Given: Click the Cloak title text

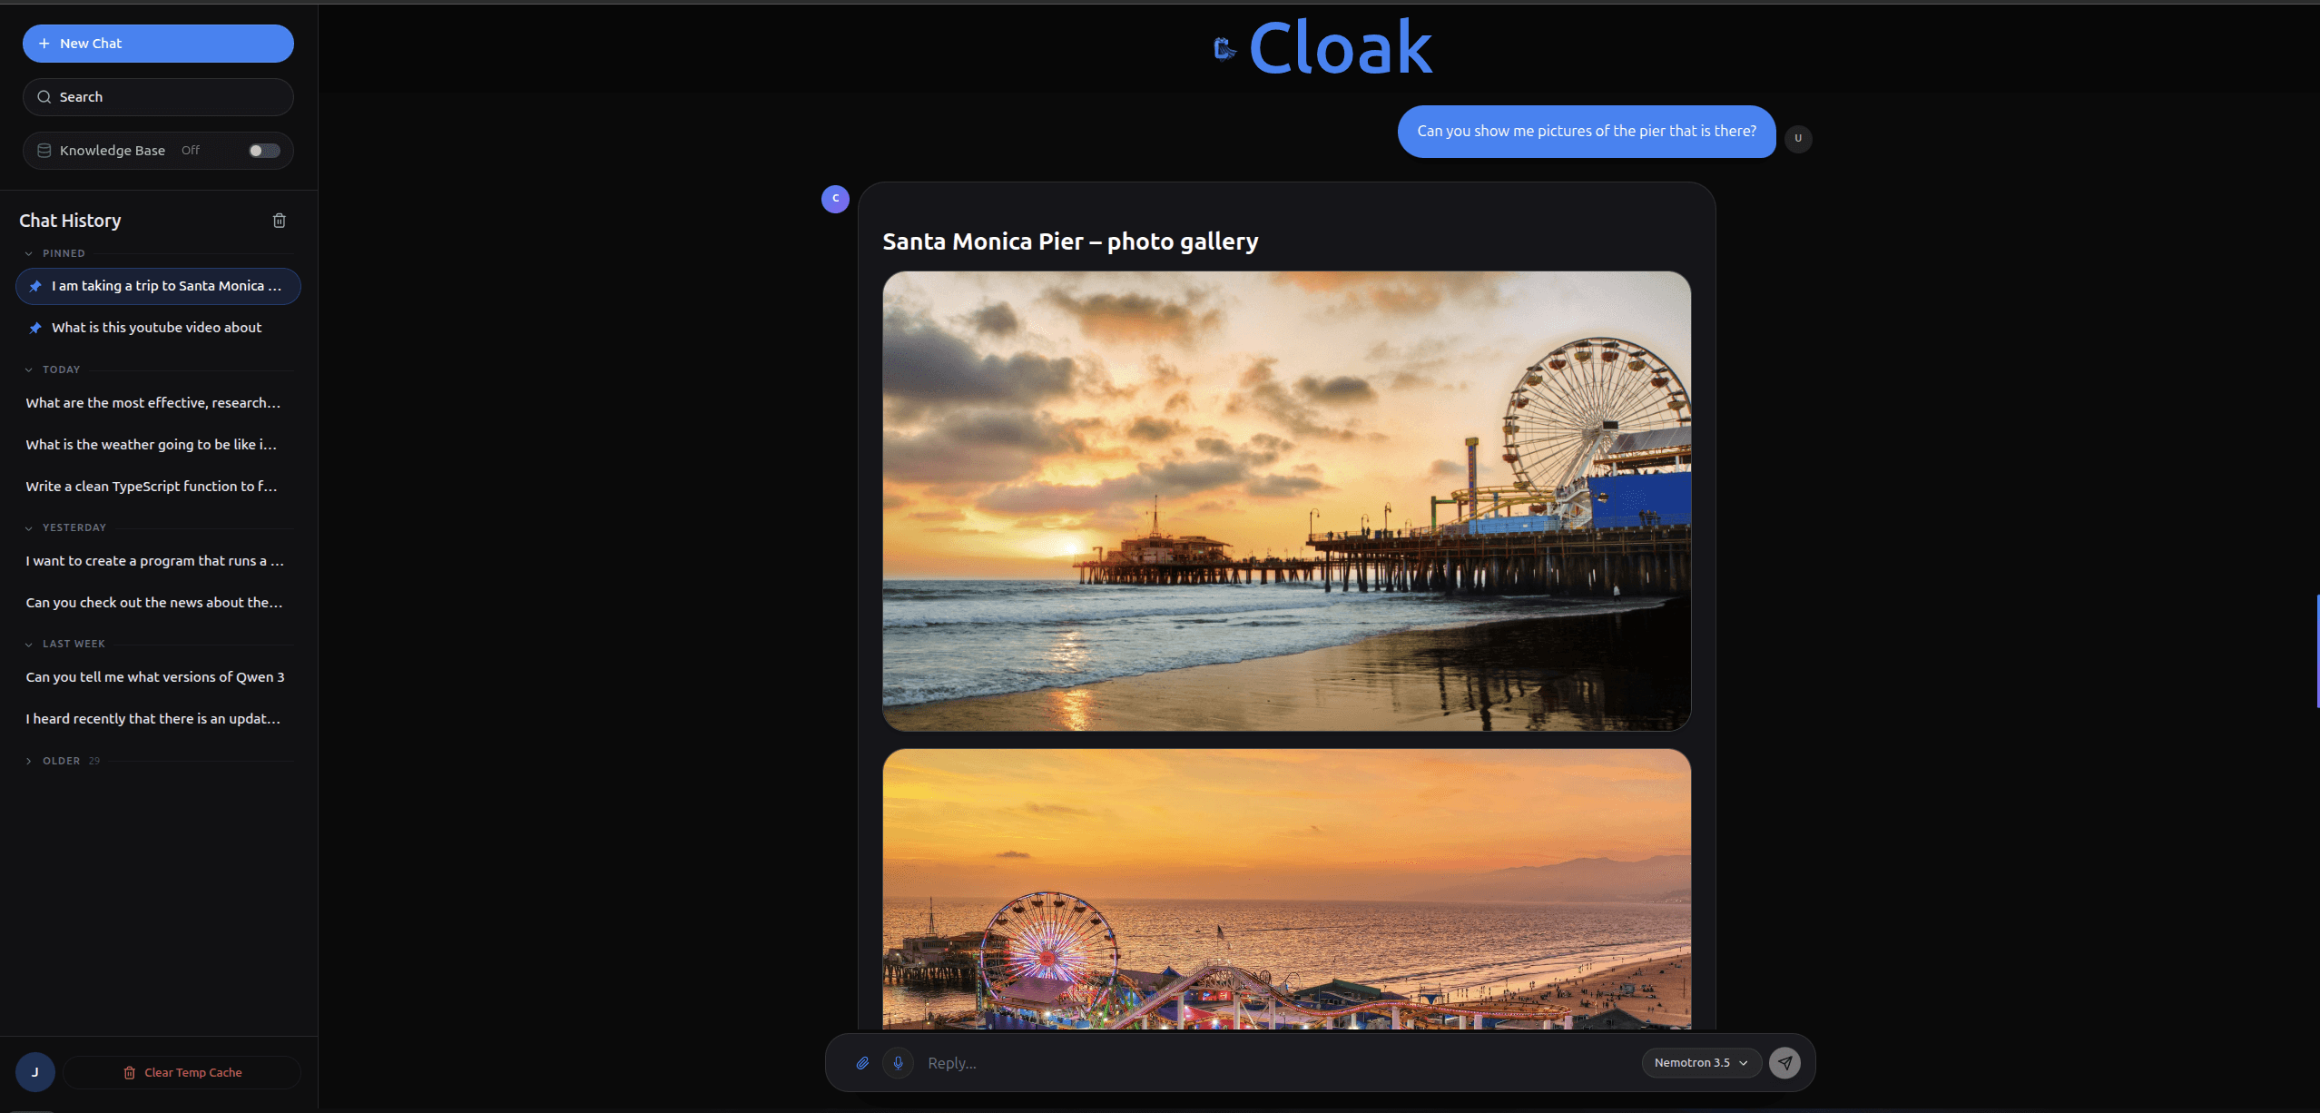Looking at the screenshot, I should [1341, 47].
